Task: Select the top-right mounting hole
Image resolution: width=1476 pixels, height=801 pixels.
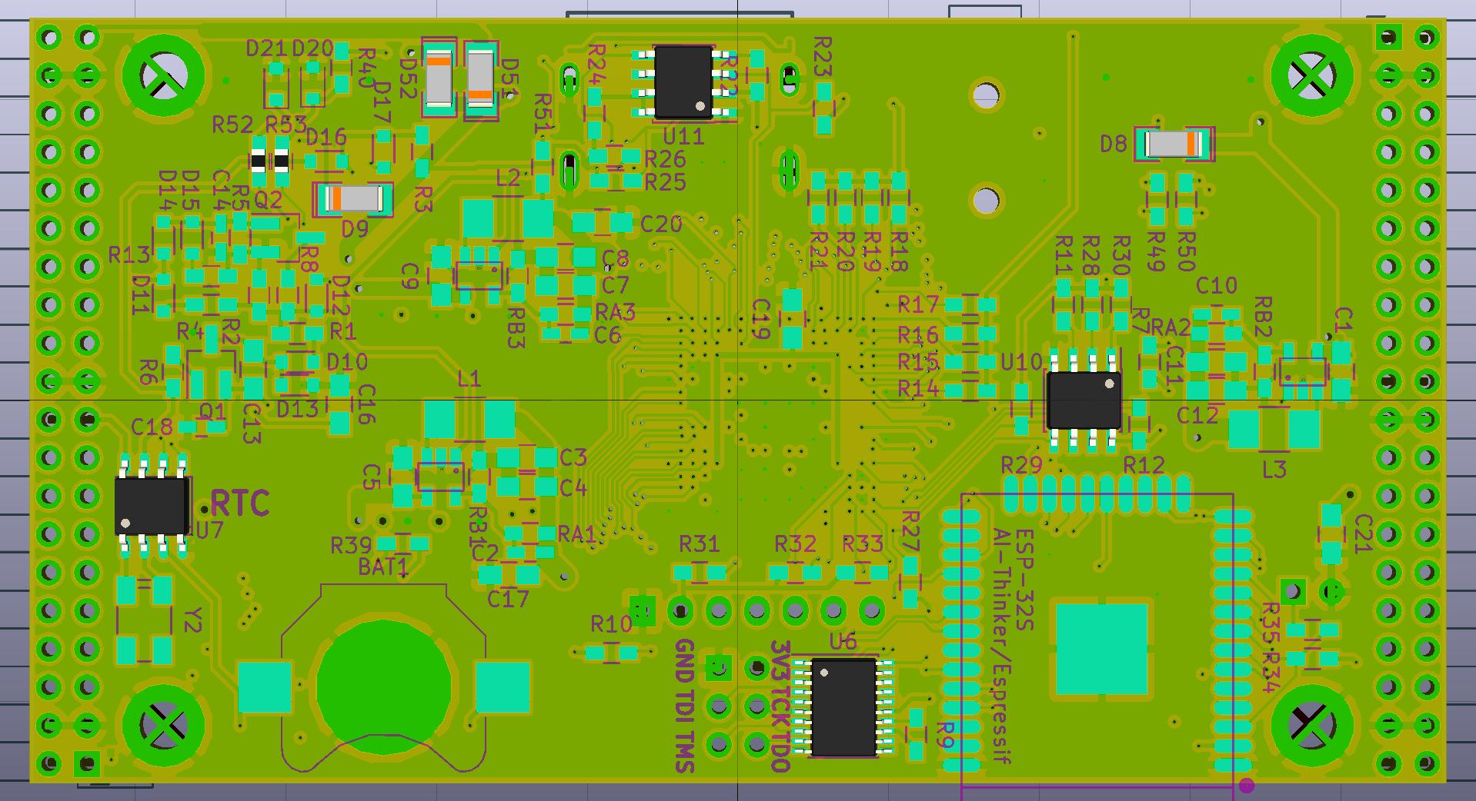Action: (x=1311, y=76)
